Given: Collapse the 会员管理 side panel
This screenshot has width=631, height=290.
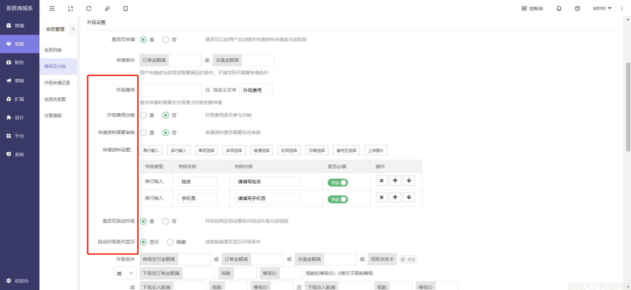Looking at the screenshot, I should point(73,29).
